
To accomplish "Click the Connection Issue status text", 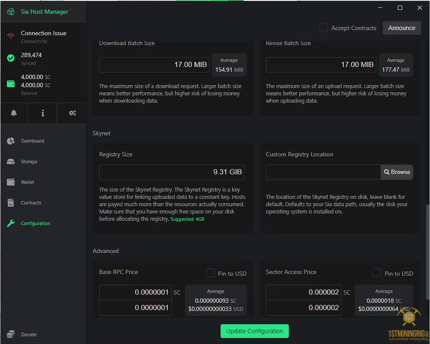I will (x=44, y=33).
